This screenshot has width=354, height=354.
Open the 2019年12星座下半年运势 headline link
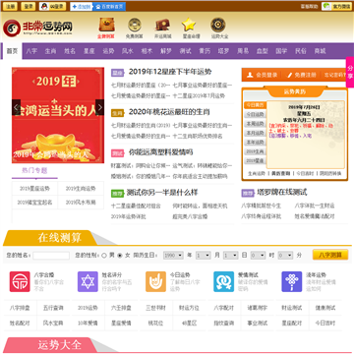[170, 72]
